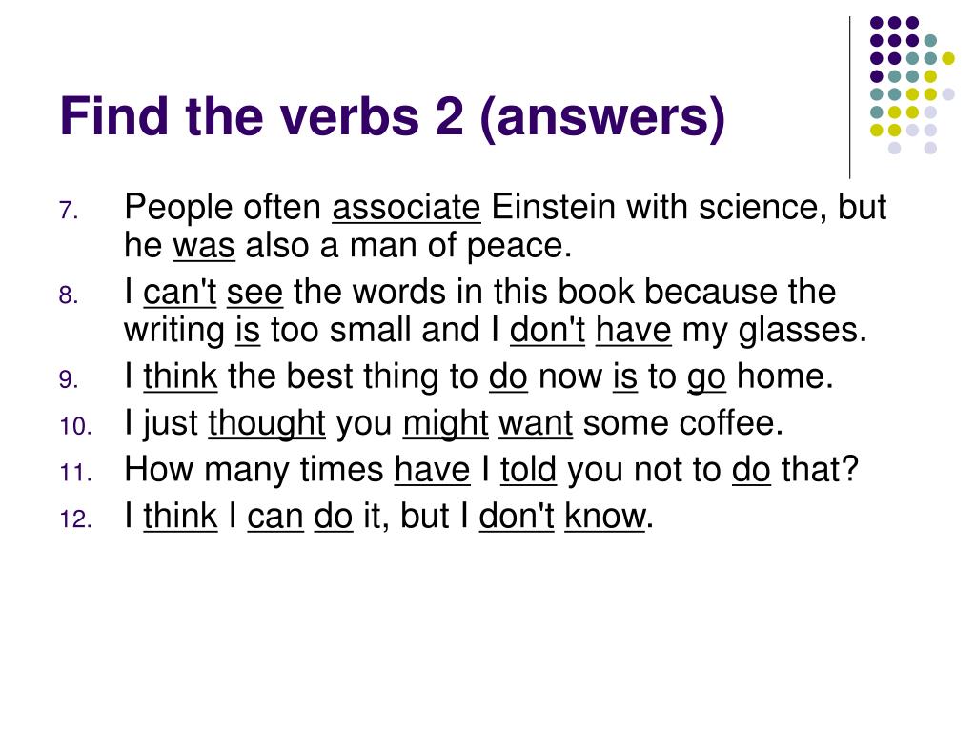Click the underlined word 'go'
The image size is (976, 732).
tap(706, 377)
